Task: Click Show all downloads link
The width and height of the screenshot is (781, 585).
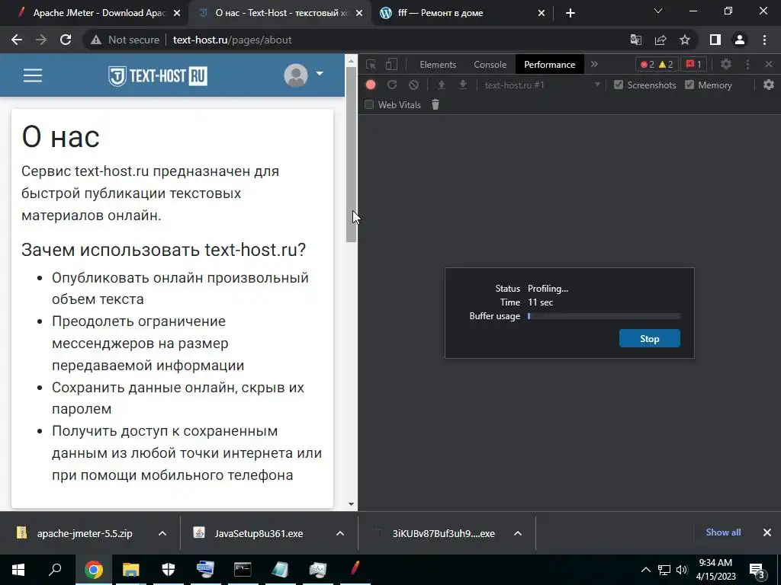Action: pyautogui.click(x=723, y=532)
